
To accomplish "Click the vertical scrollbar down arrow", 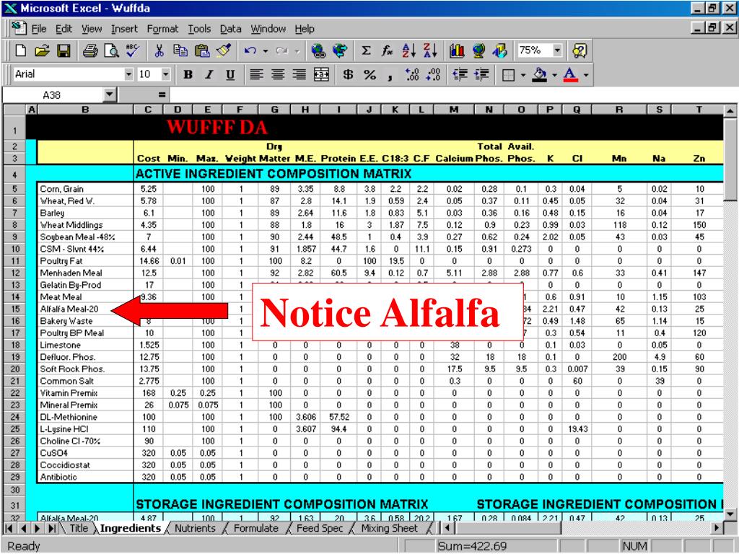I will [x=730, y=514].
